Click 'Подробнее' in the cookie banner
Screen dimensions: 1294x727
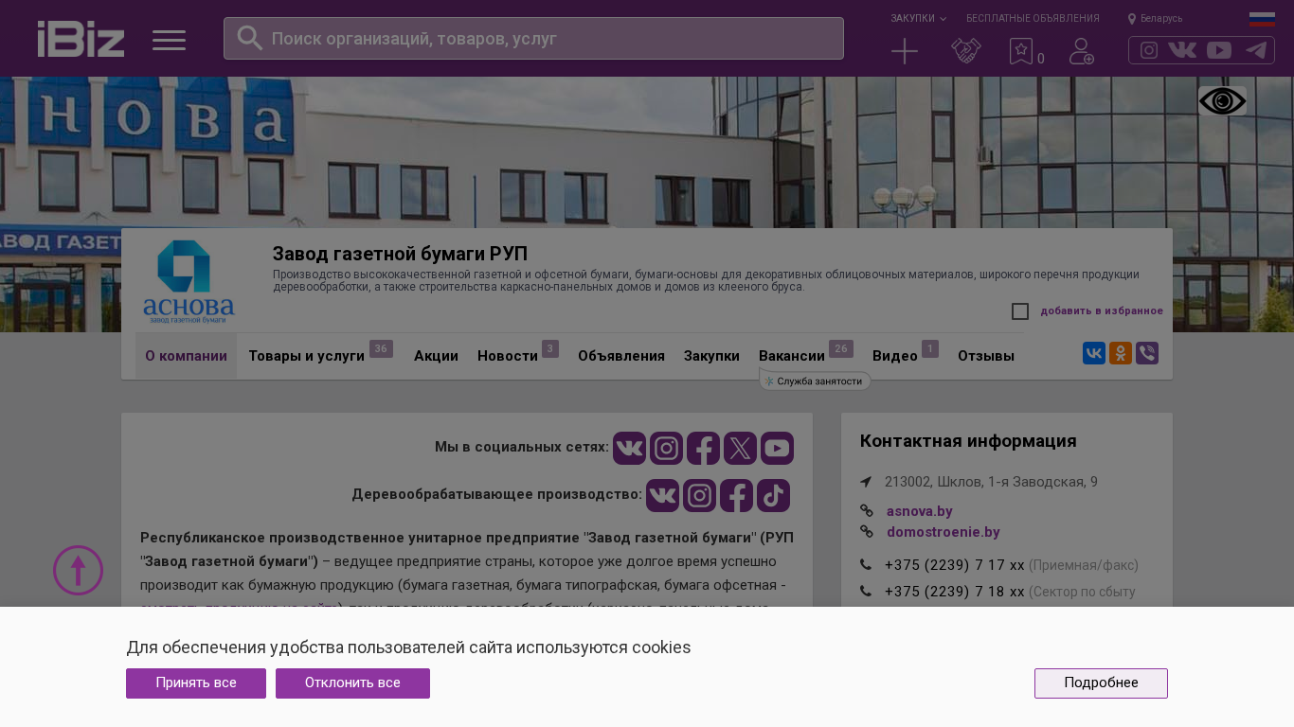pyautogui.click(x=1101, y=683)
